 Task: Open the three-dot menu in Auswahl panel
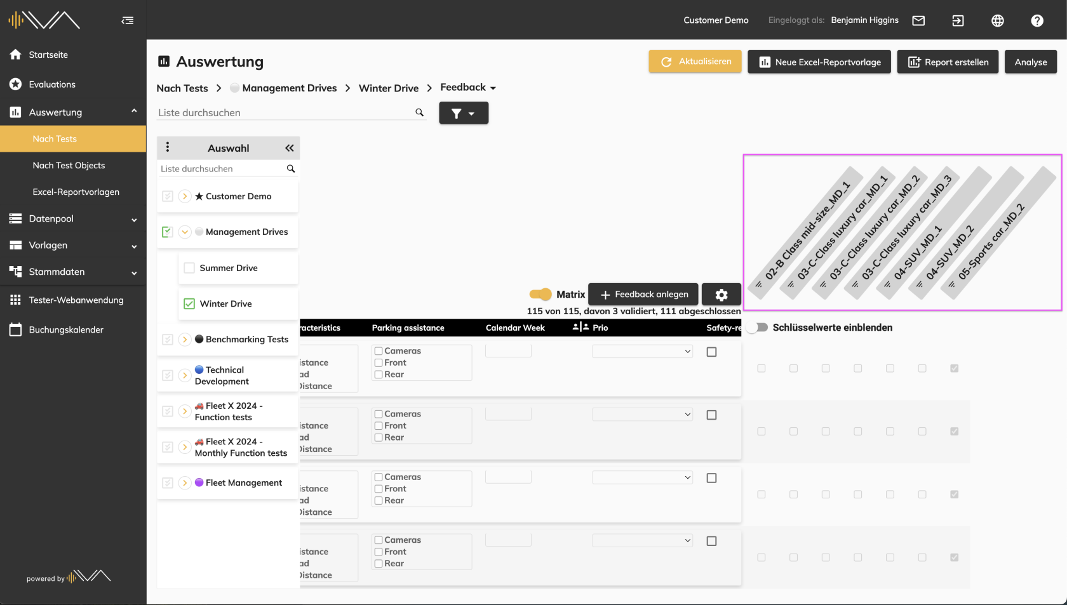[168, 147]
